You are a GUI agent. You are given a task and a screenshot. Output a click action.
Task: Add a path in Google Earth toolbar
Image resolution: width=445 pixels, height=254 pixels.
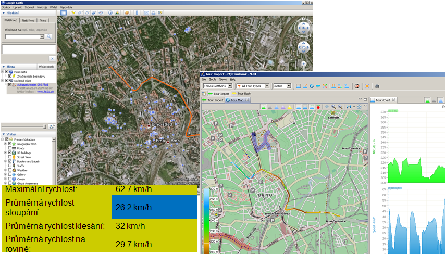[87, 13]
